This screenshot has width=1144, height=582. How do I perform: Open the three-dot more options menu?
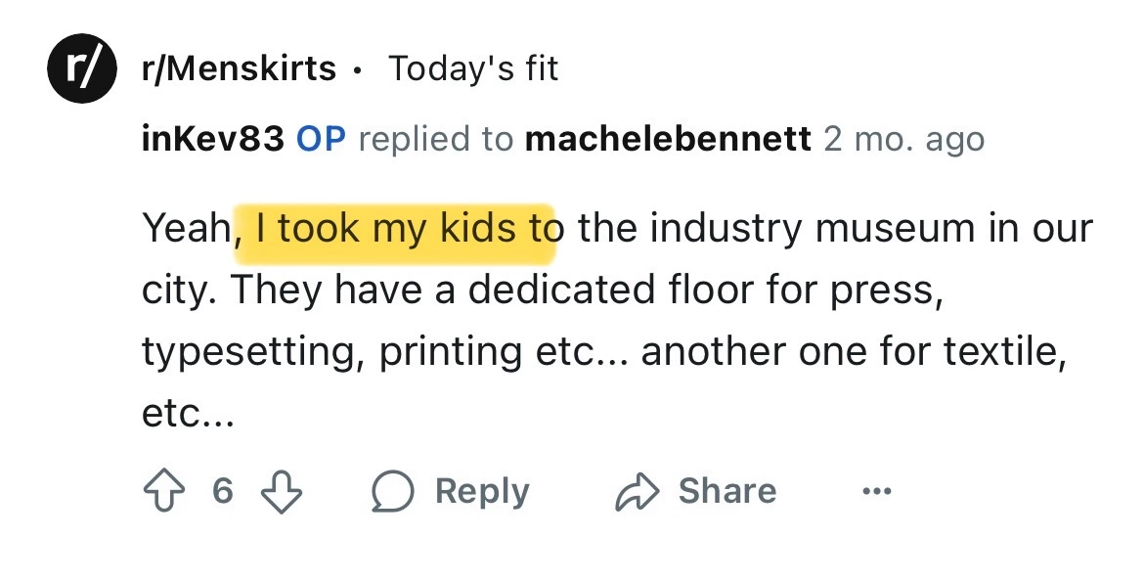[x=877, y=491]
